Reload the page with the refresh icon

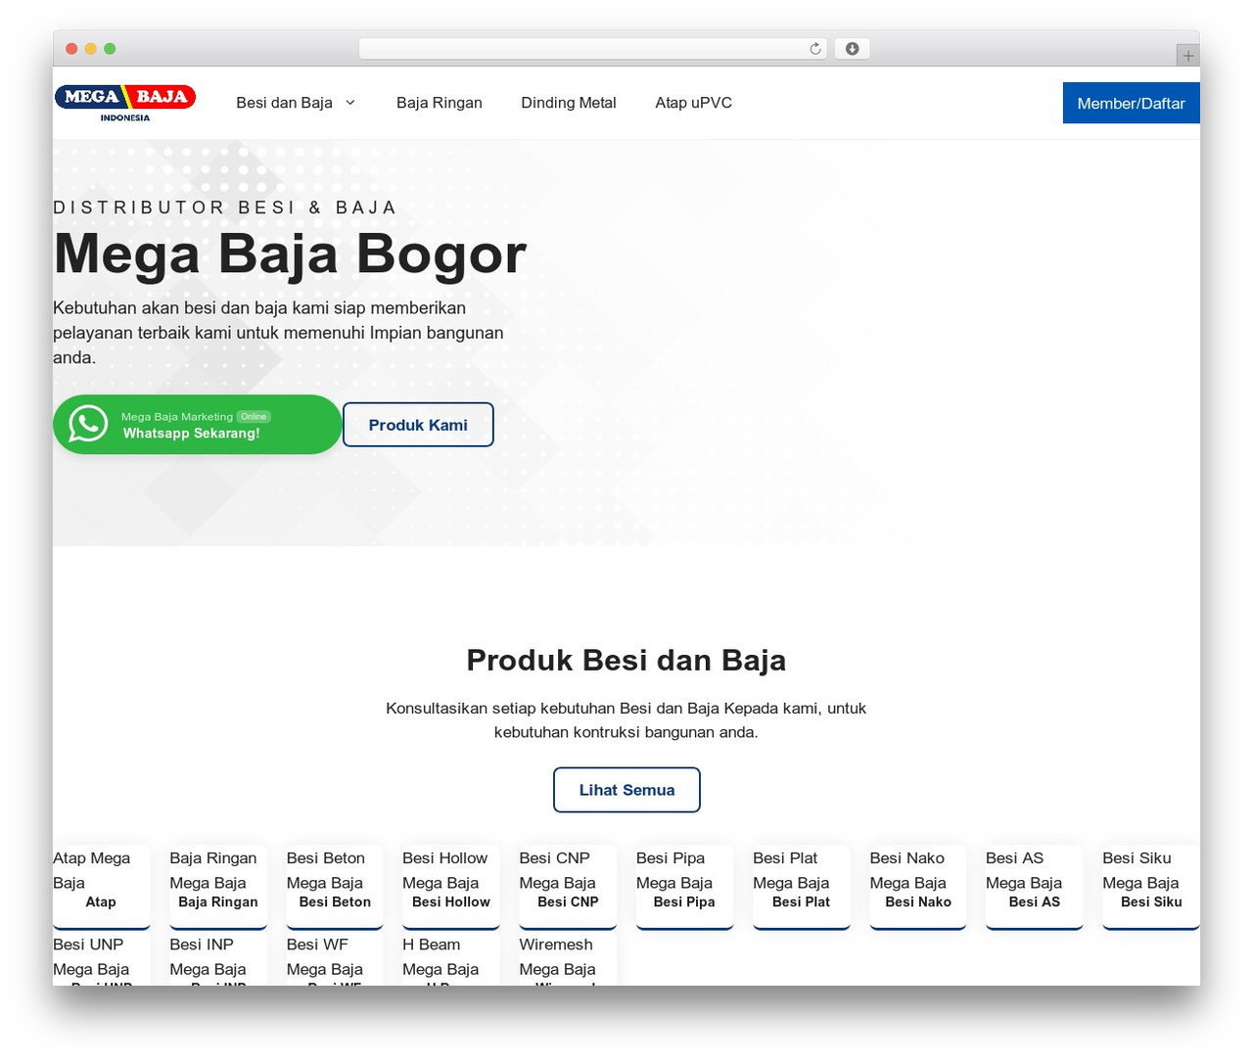point(815,49)
